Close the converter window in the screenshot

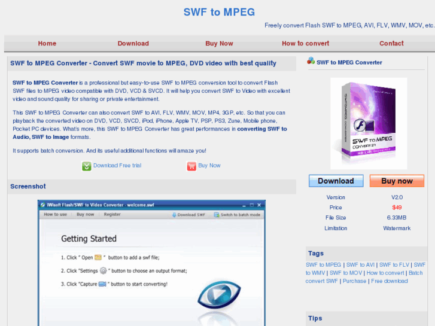pyautogui.click(x=259, y=205)
